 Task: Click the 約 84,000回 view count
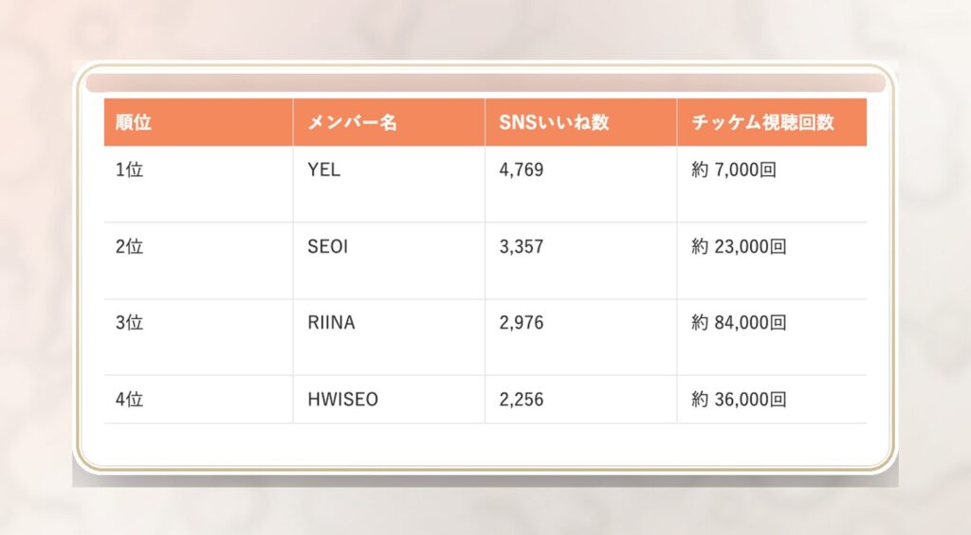[x=739, y=323]
